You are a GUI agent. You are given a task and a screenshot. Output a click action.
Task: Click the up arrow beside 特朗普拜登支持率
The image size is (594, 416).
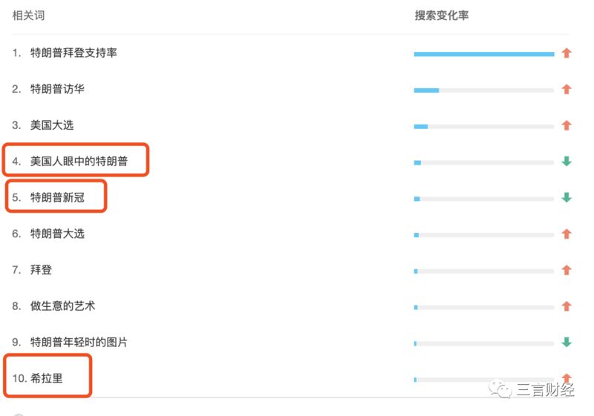pos(567,53)
